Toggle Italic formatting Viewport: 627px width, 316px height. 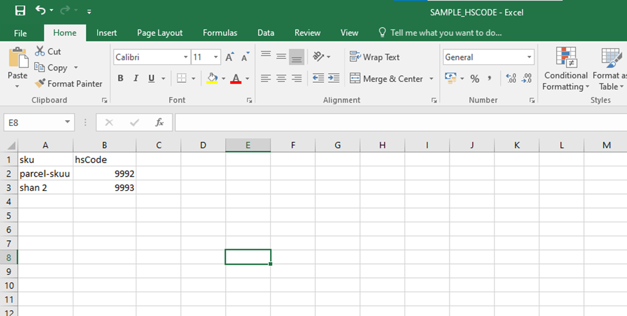pos(136,78)
